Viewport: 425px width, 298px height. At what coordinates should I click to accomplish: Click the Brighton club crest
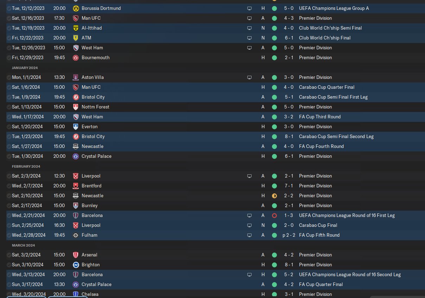coord(76,265)
